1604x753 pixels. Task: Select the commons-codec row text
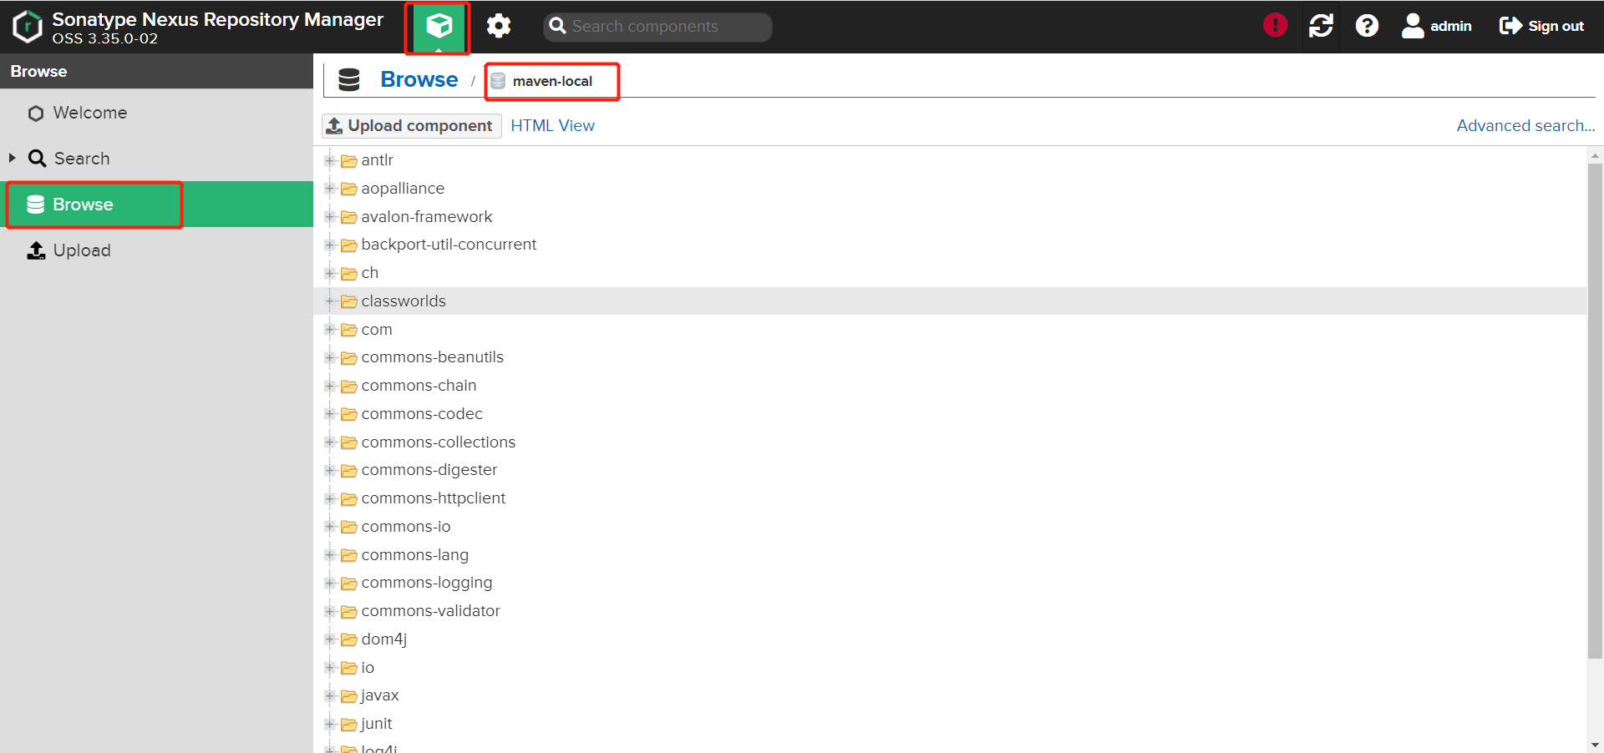pos(422,413)
